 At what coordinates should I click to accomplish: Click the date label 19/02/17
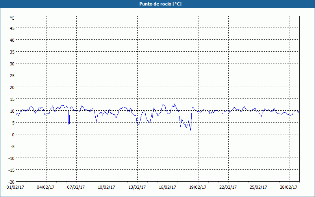[198, 188]
